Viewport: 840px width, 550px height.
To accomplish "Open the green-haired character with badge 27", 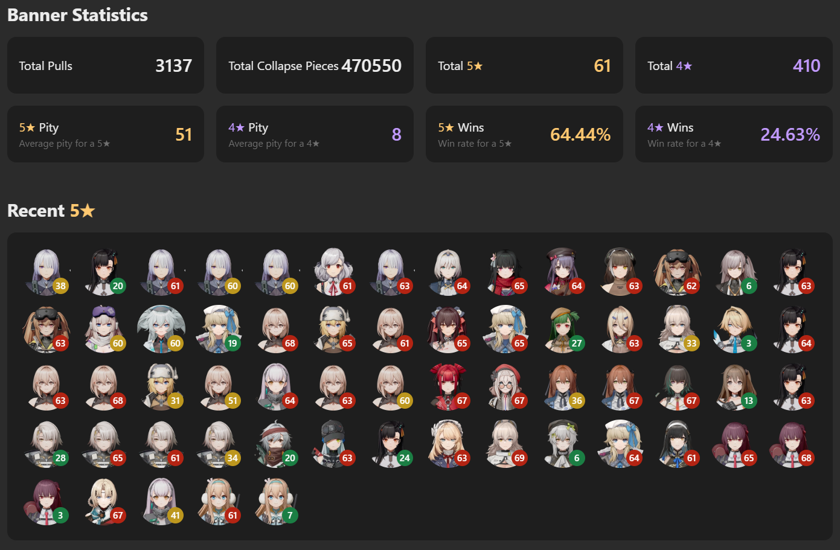I will pyautogui.click(x=563, y=329).
